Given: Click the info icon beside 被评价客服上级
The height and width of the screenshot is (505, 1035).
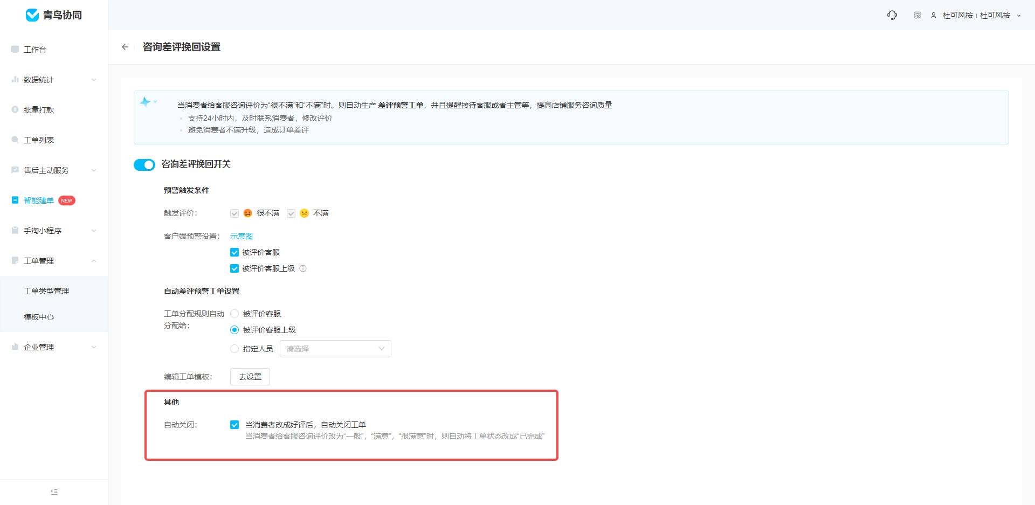Looking at the screenshot, I should [303, 268].
